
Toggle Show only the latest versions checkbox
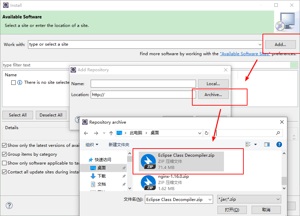pos(4,145)
